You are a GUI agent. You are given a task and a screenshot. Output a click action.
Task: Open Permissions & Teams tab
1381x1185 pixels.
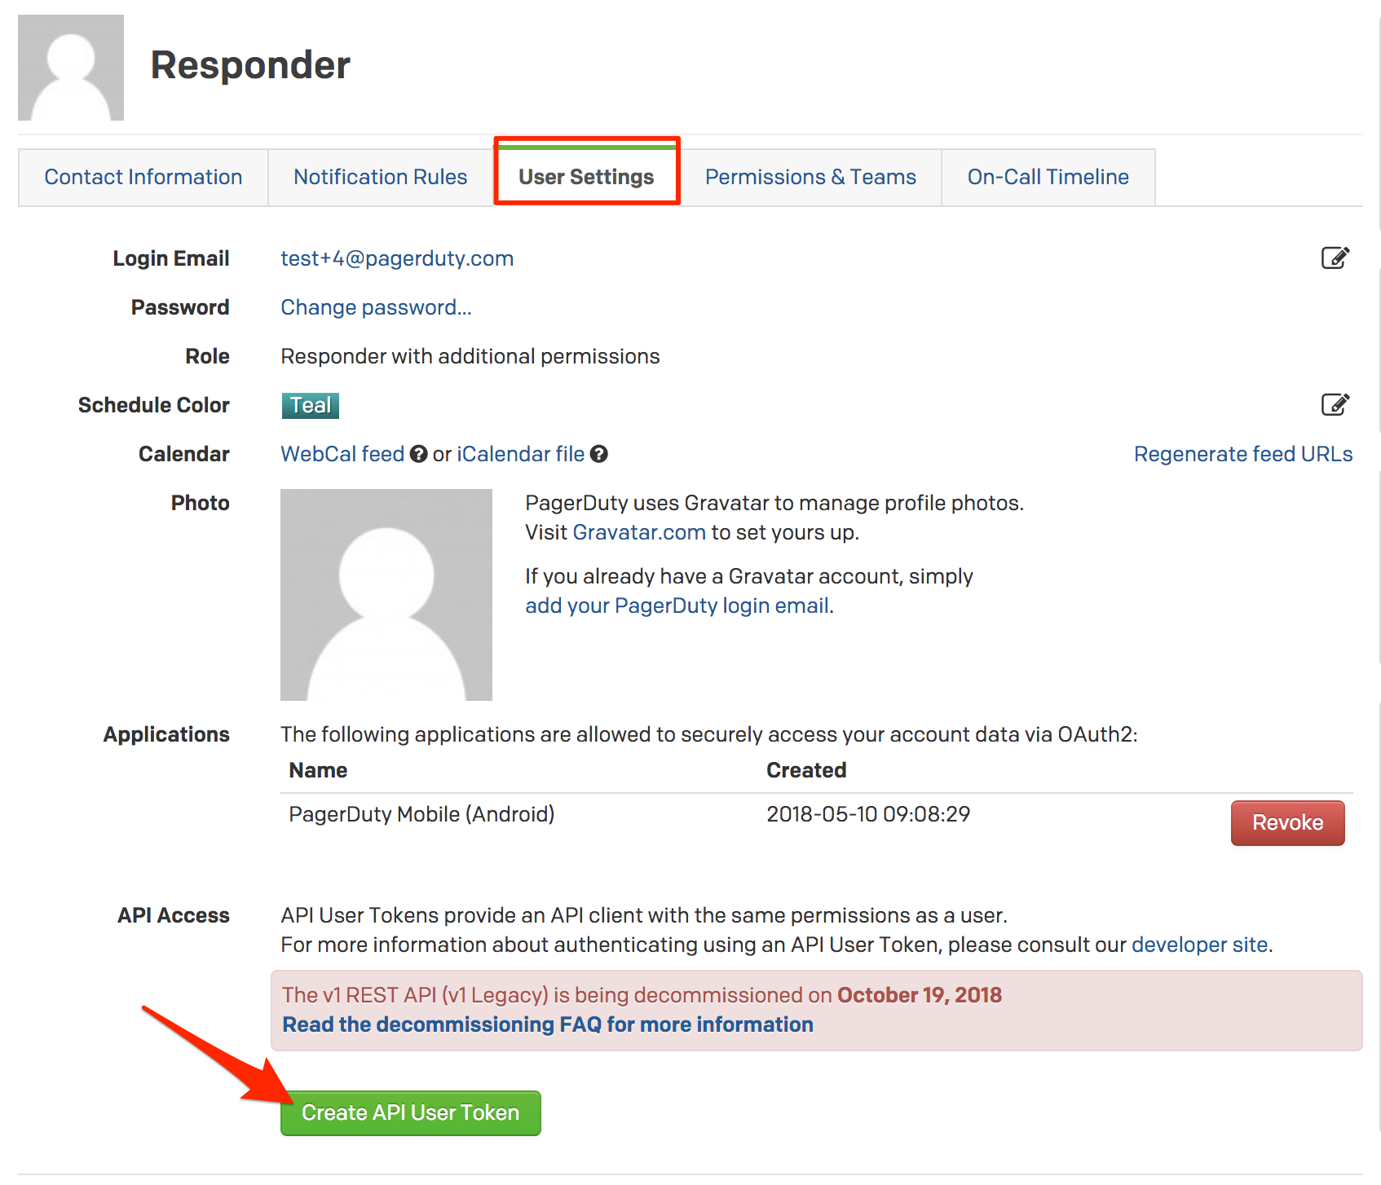click(810, 177)
